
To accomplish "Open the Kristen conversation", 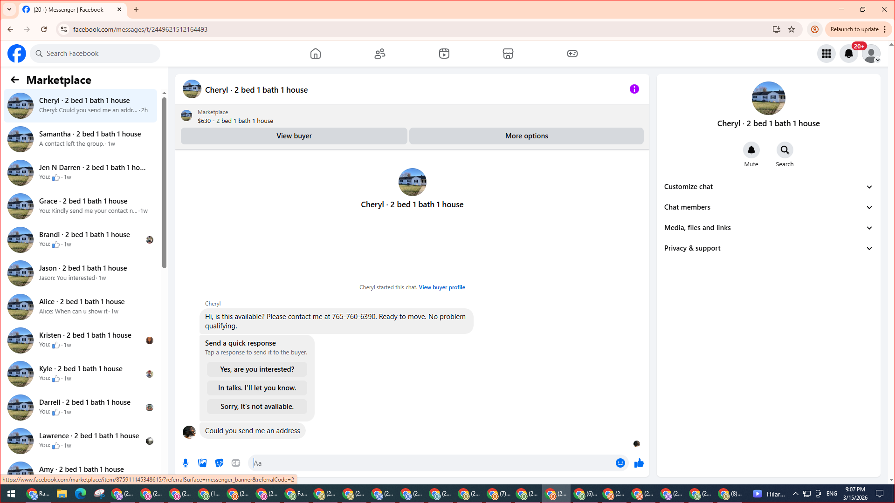I will (x=80, y=340).
